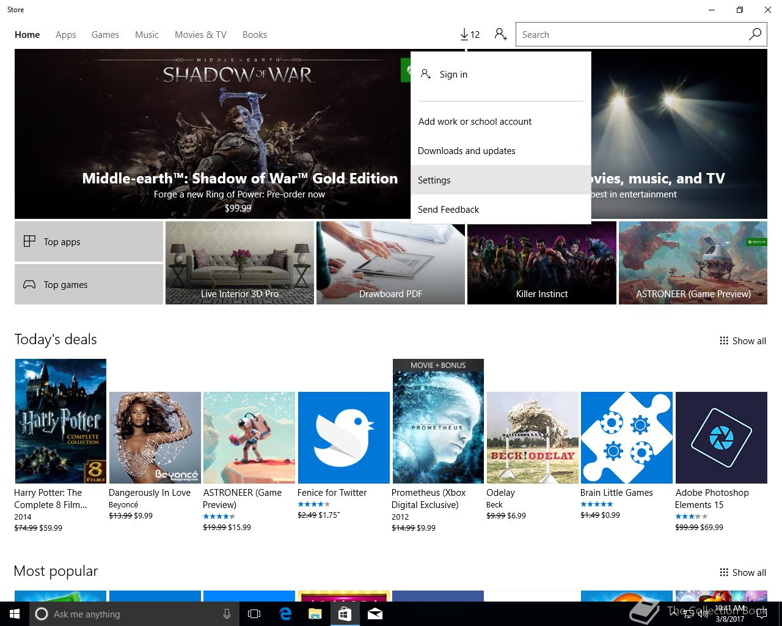Click Fenice for Twitter bird icon
Image resolution: width=782 pixels, height=626 pixels.
point(343,438)
